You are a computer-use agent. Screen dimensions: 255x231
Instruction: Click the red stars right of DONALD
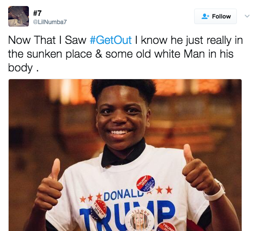point(163,190)
